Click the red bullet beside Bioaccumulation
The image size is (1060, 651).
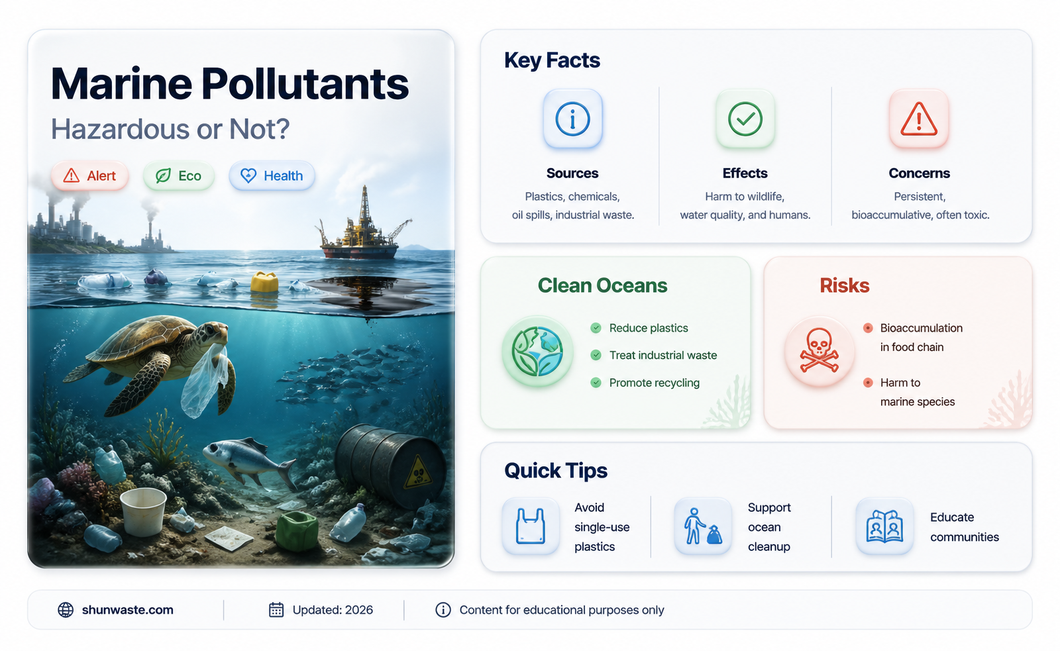868,328
